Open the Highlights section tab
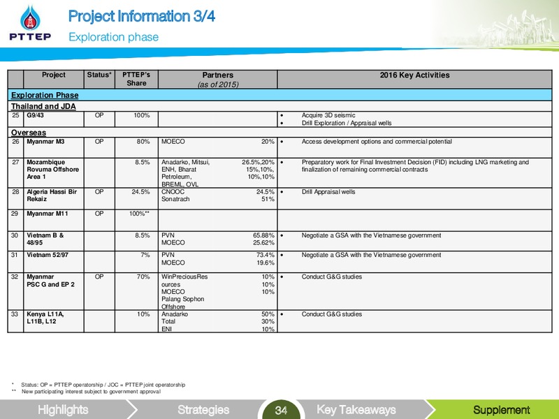Viewport: 559px width, 419px height. (63, 410)
